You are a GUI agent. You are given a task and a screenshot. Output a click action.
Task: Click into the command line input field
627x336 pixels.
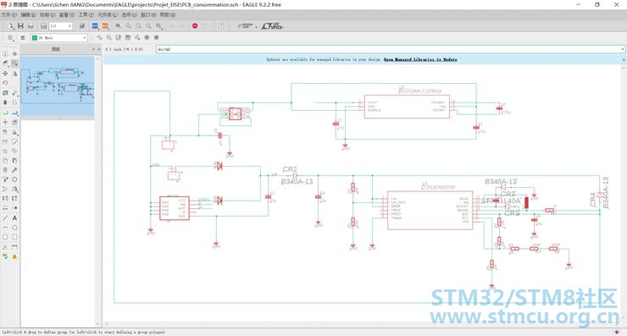tap(388, 49)
